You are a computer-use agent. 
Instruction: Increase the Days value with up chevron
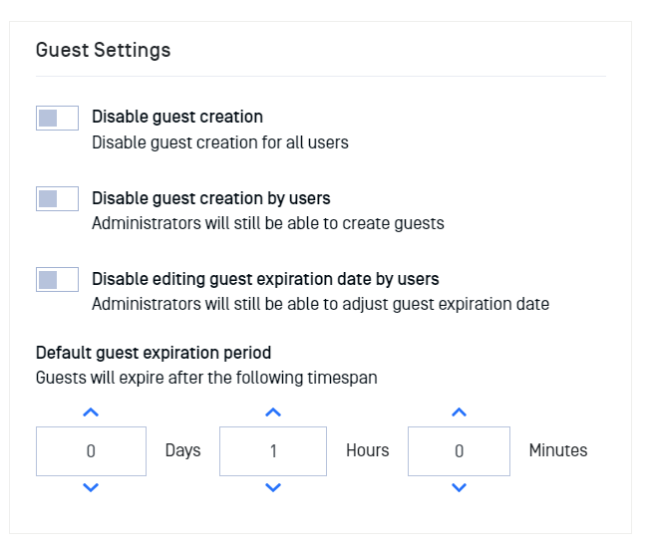coord(91,411)
